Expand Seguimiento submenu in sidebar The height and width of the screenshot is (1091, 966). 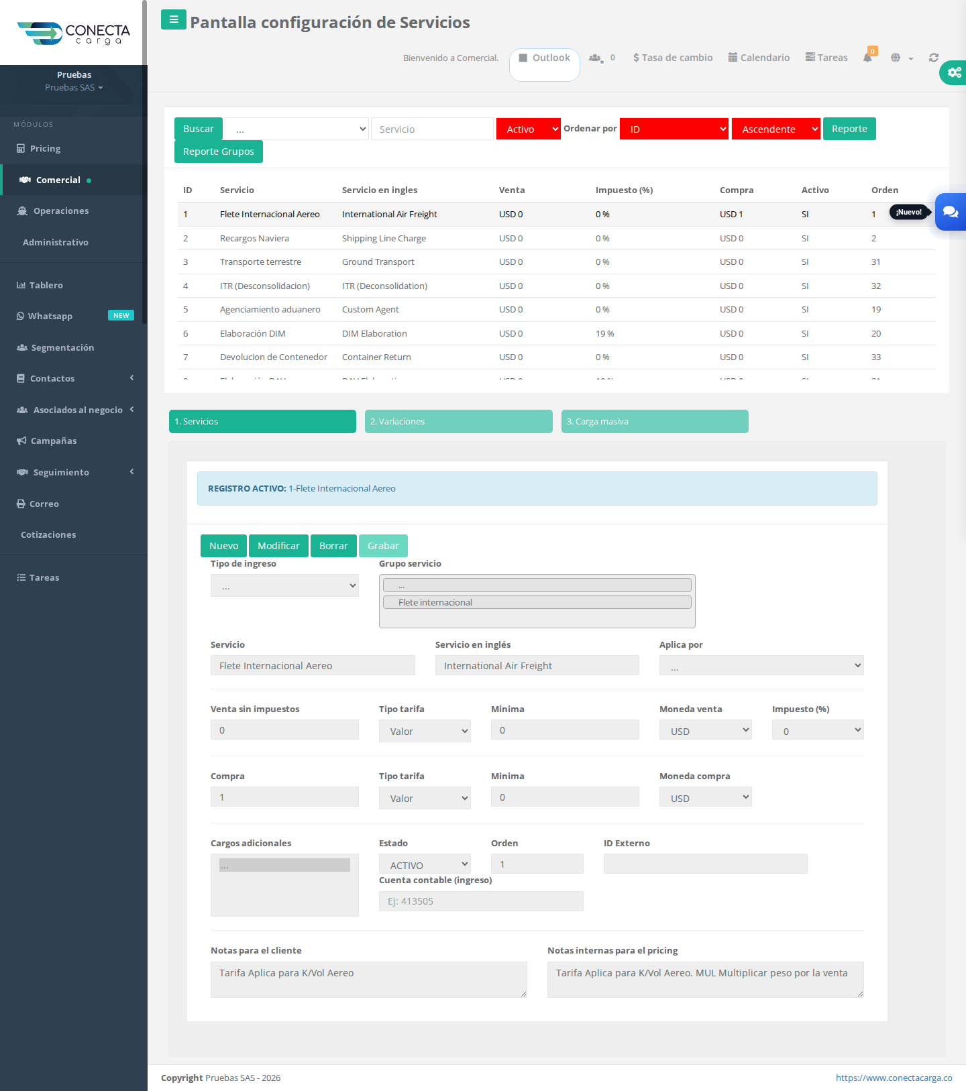(x=132, y=472)
